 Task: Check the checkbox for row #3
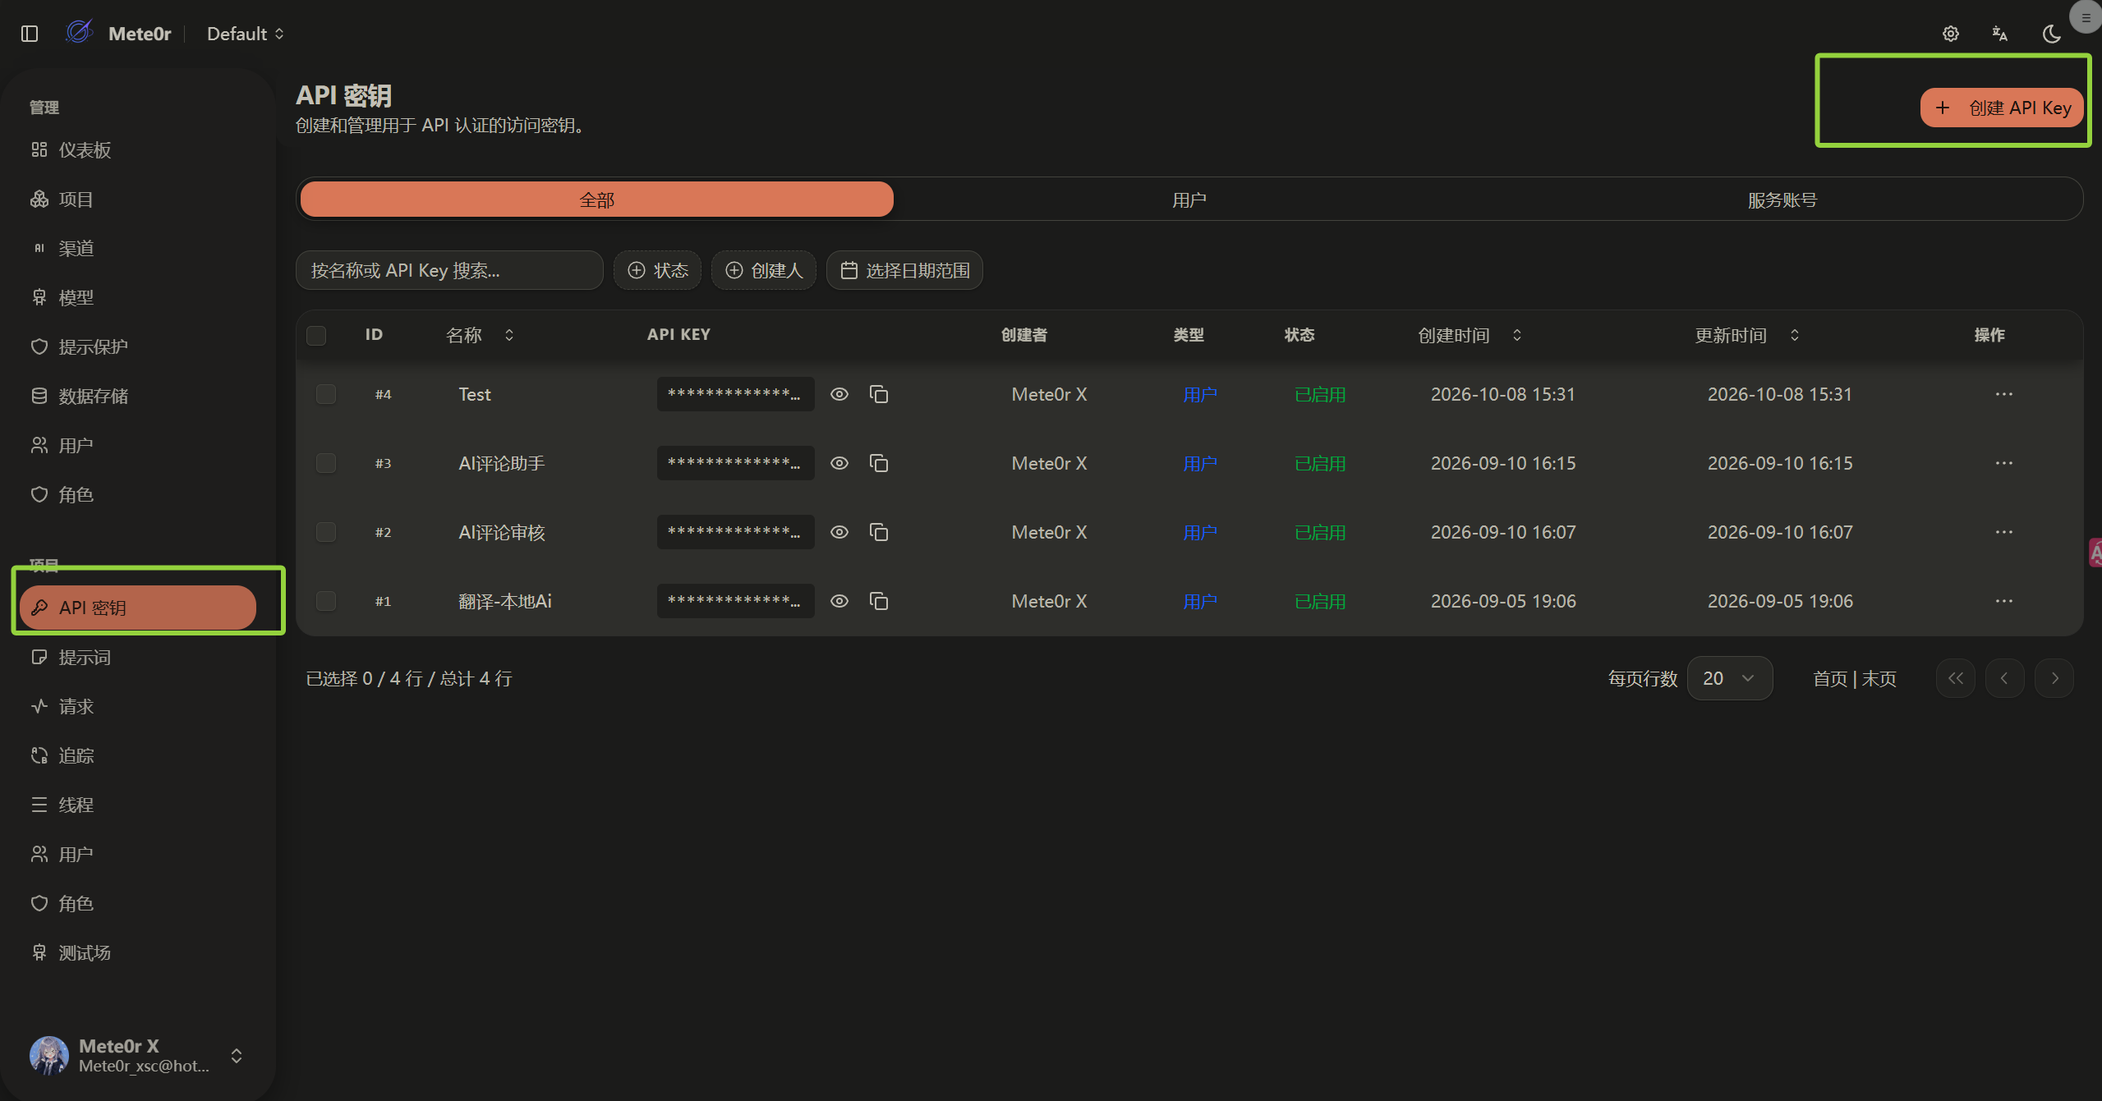326,463
